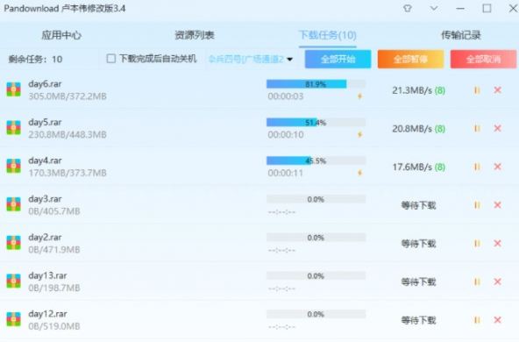Click the 20.8MB/s speed value
Screen dimensions: 519x342
(412, 129)
